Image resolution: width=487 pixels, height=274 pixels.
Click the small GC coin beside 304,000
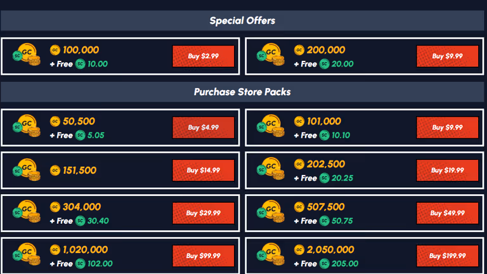point(55,207)
